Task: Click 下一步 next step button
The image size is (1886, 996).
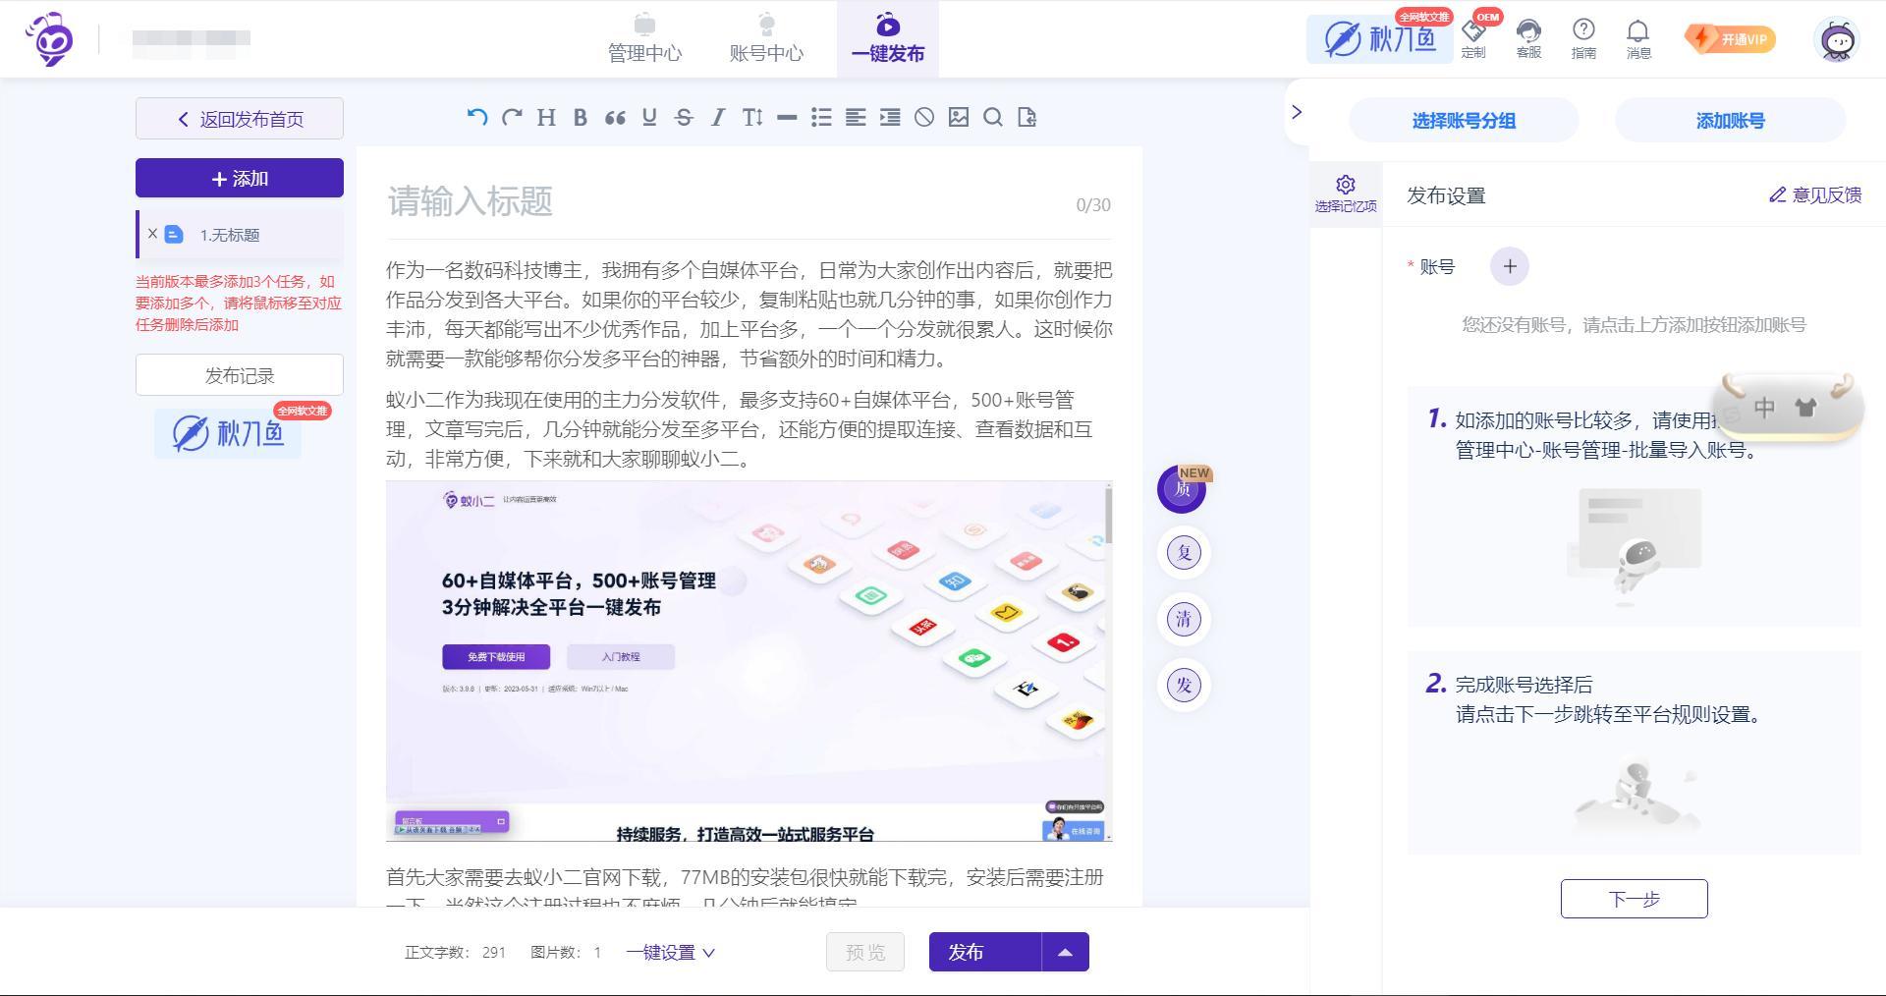Action: [1635, 899]
